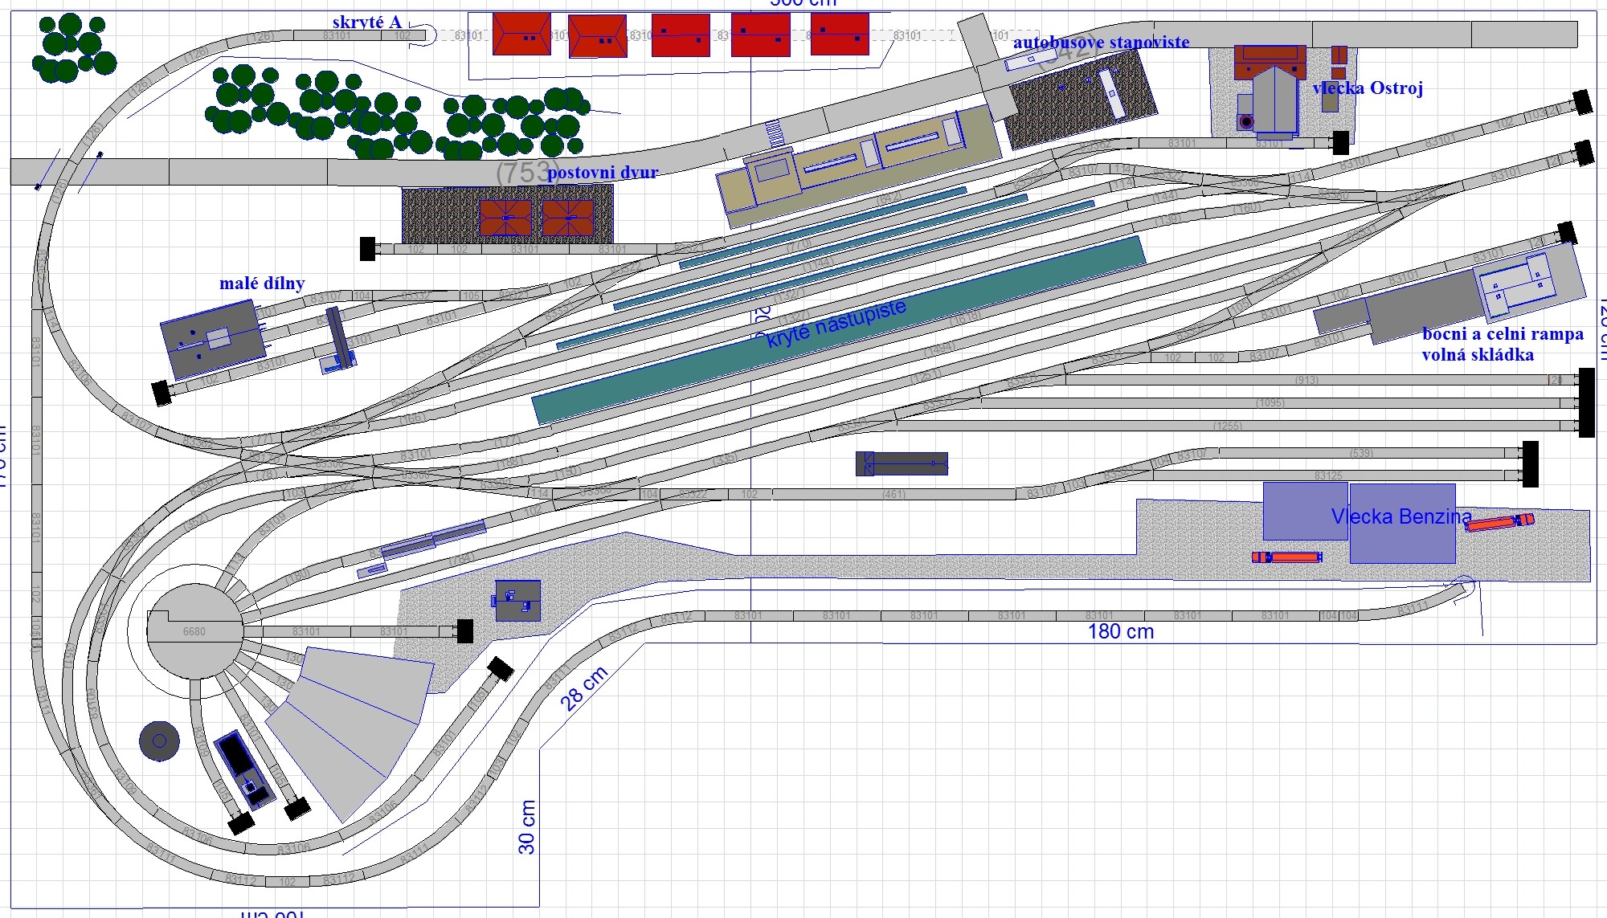The height and width of the screenshot is (918, 1607).
Task: Click the turntable labeled 6680
Action: click(194, 631)
